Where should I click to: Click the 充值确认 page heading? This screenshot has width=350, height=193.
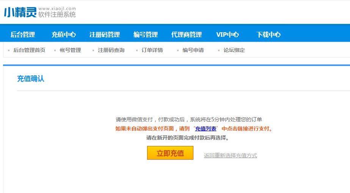point(31,79)
